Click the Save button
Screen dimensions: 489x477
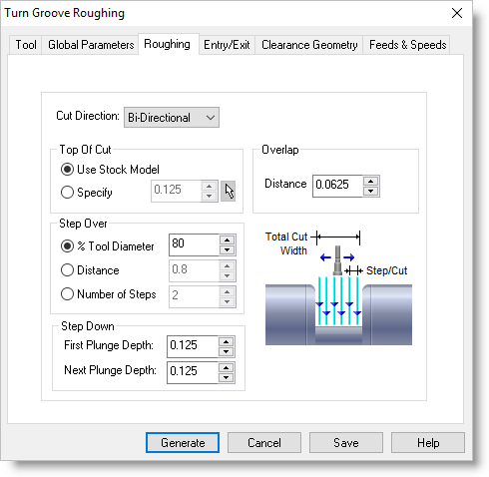(x=346, y=443)
